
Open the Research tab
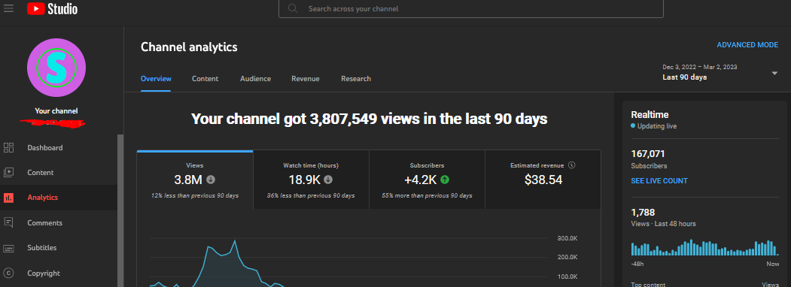[x=356, y=79]
